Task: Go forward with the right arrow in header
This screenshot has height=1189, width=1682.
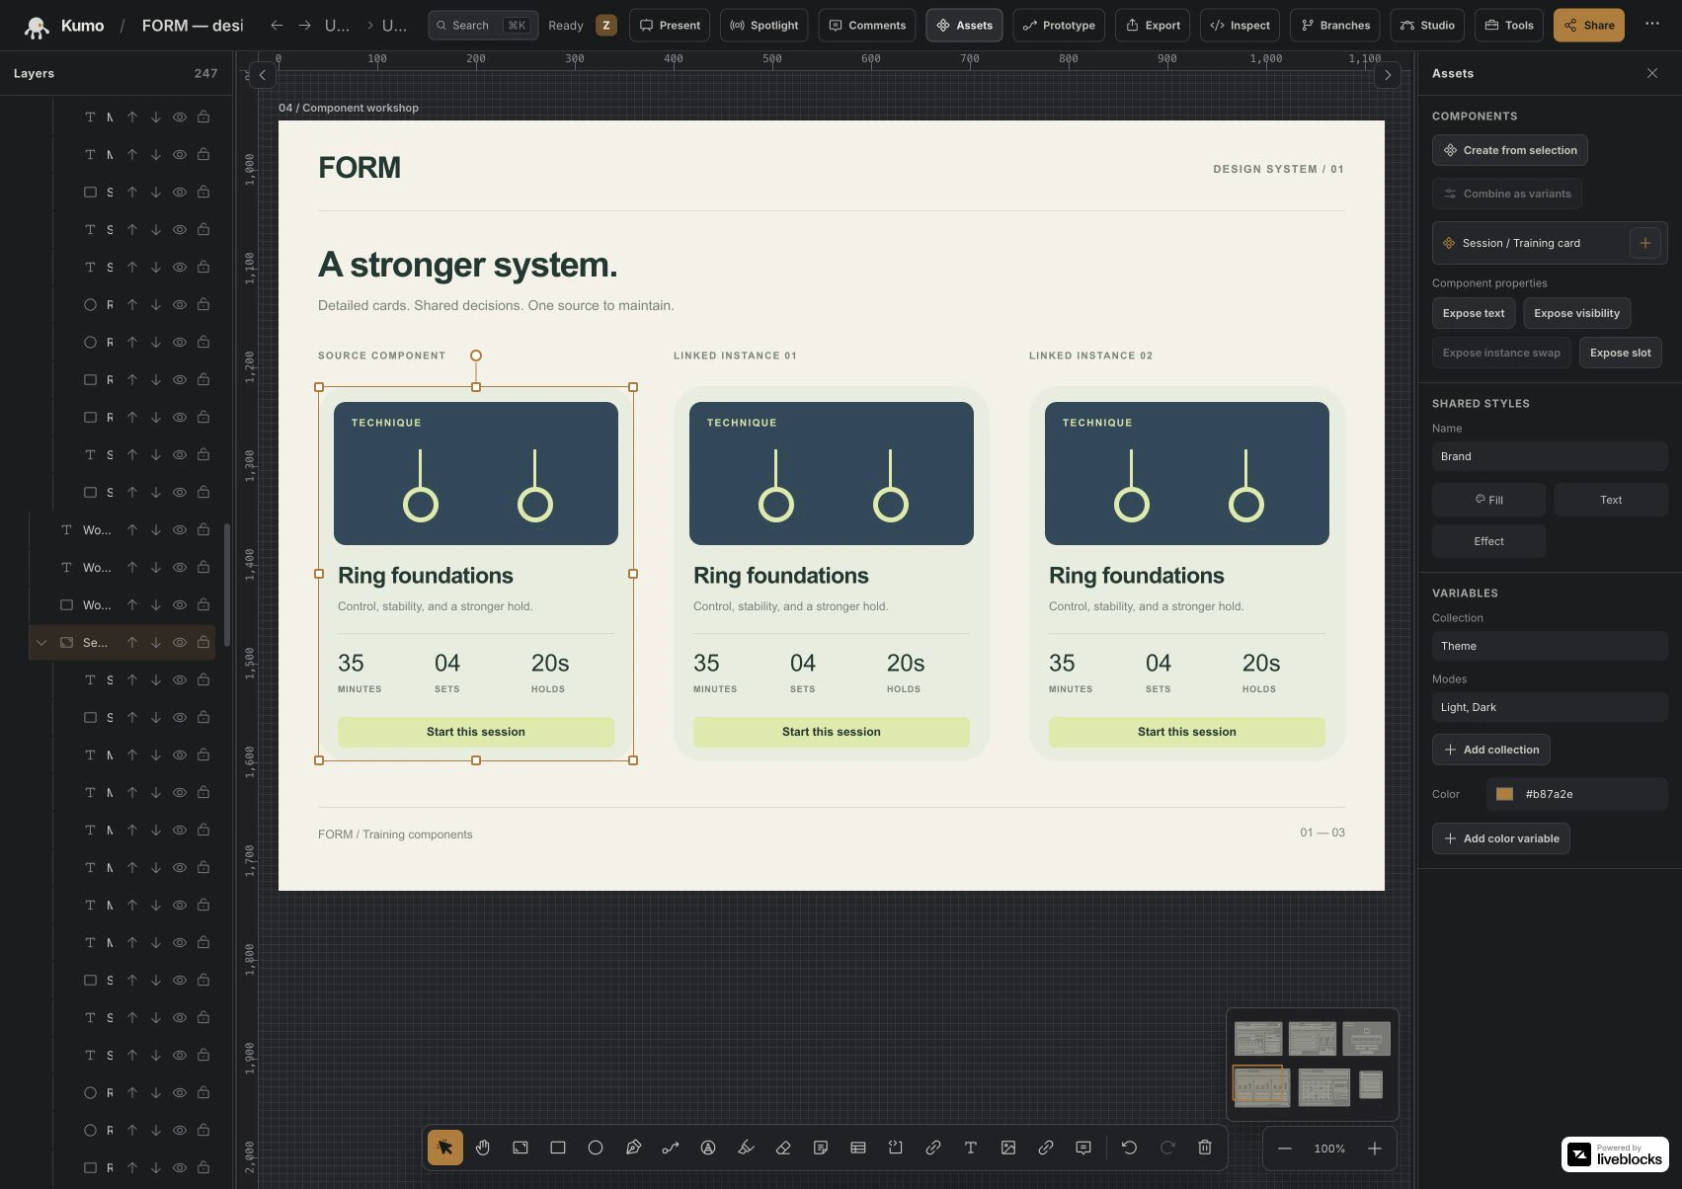Action: tap(304, 26)
